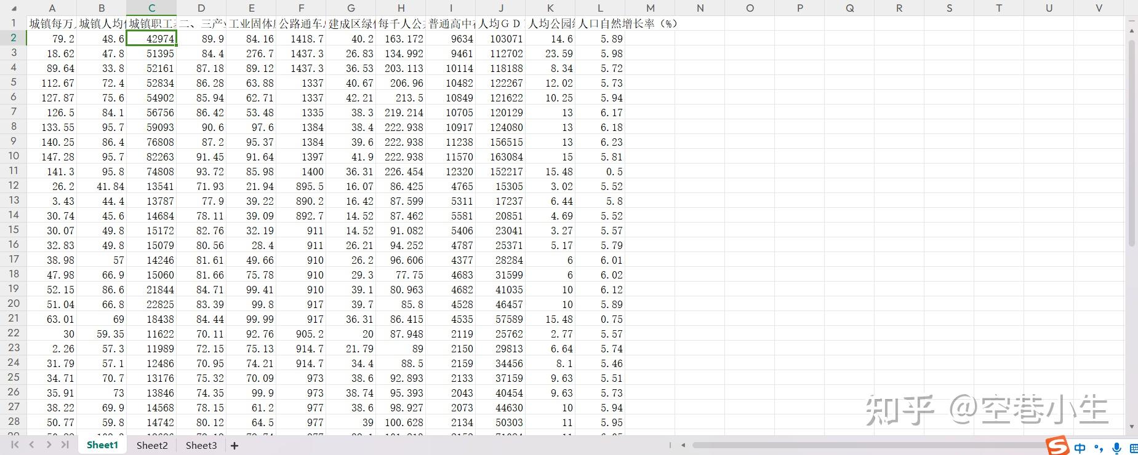Select column M header

pos(650,8)
